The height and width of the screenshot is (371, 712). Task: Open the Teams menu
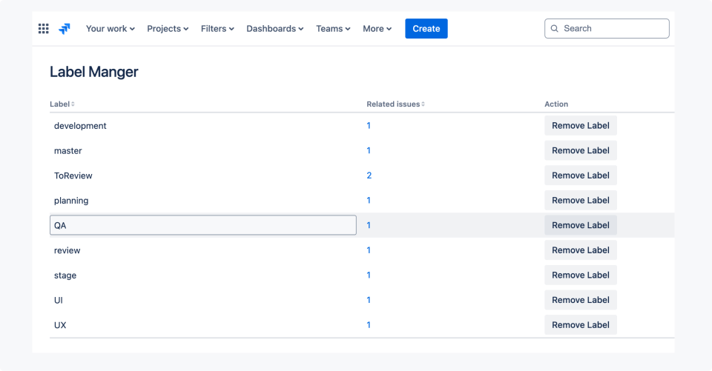click(x=333, y=29)
